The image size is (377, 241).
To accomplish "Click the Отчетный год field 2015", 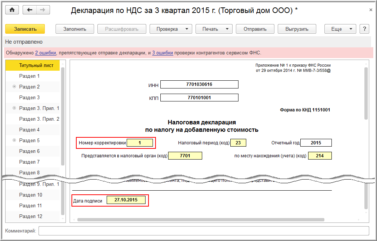I will coord(316,143).
